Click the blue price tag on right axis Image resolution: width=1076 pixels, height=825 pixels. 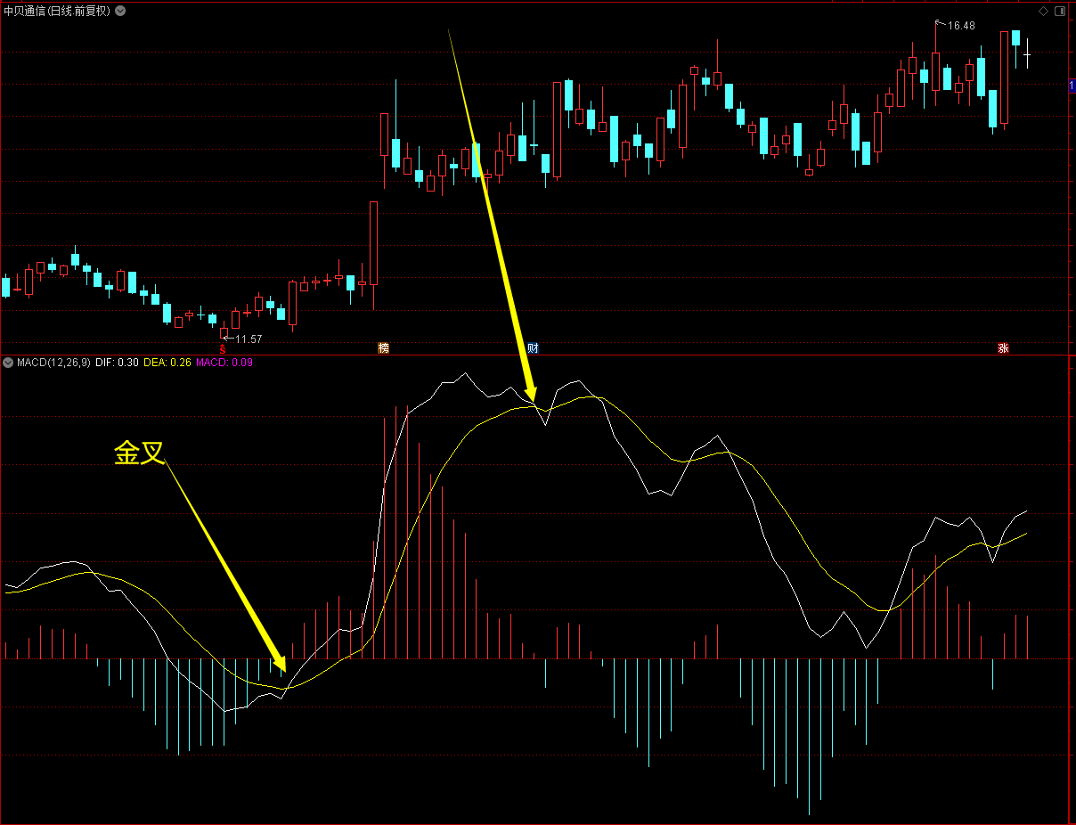pyautogui.click(x=1072, y=86)
